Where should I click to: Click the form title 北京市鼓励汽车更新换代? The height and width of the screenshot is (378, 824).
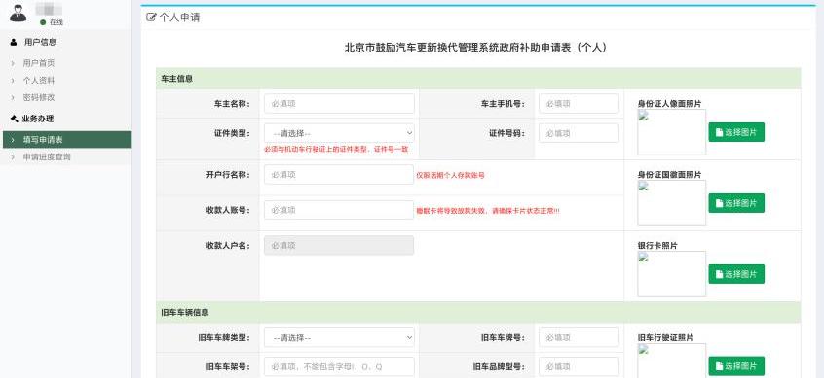click(x=475, y=48)
